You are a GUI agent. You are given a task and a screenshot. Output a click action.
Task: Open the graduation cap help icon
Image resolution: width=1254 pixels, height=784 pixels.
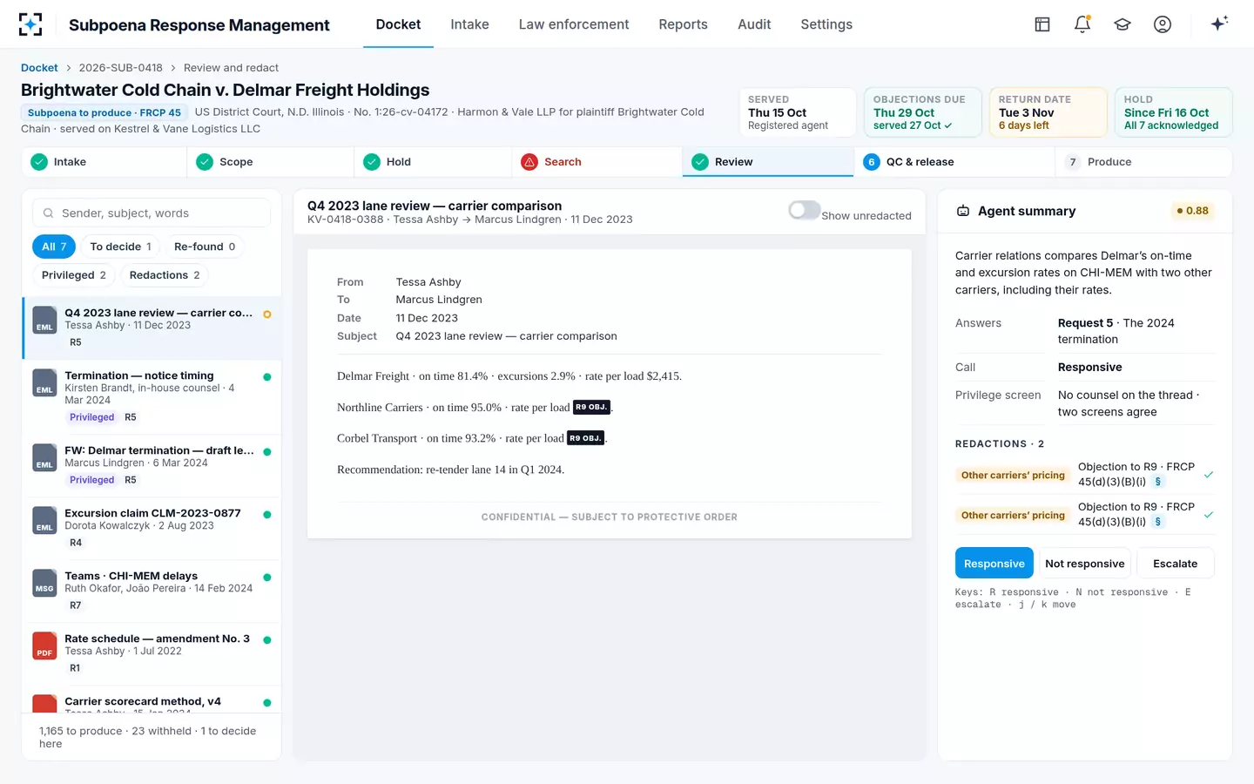1123,24
